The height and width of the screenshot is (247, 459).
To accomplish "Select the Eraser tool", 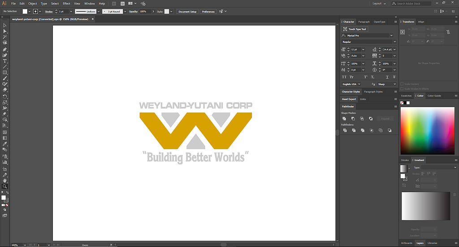I will pos(4,90).
